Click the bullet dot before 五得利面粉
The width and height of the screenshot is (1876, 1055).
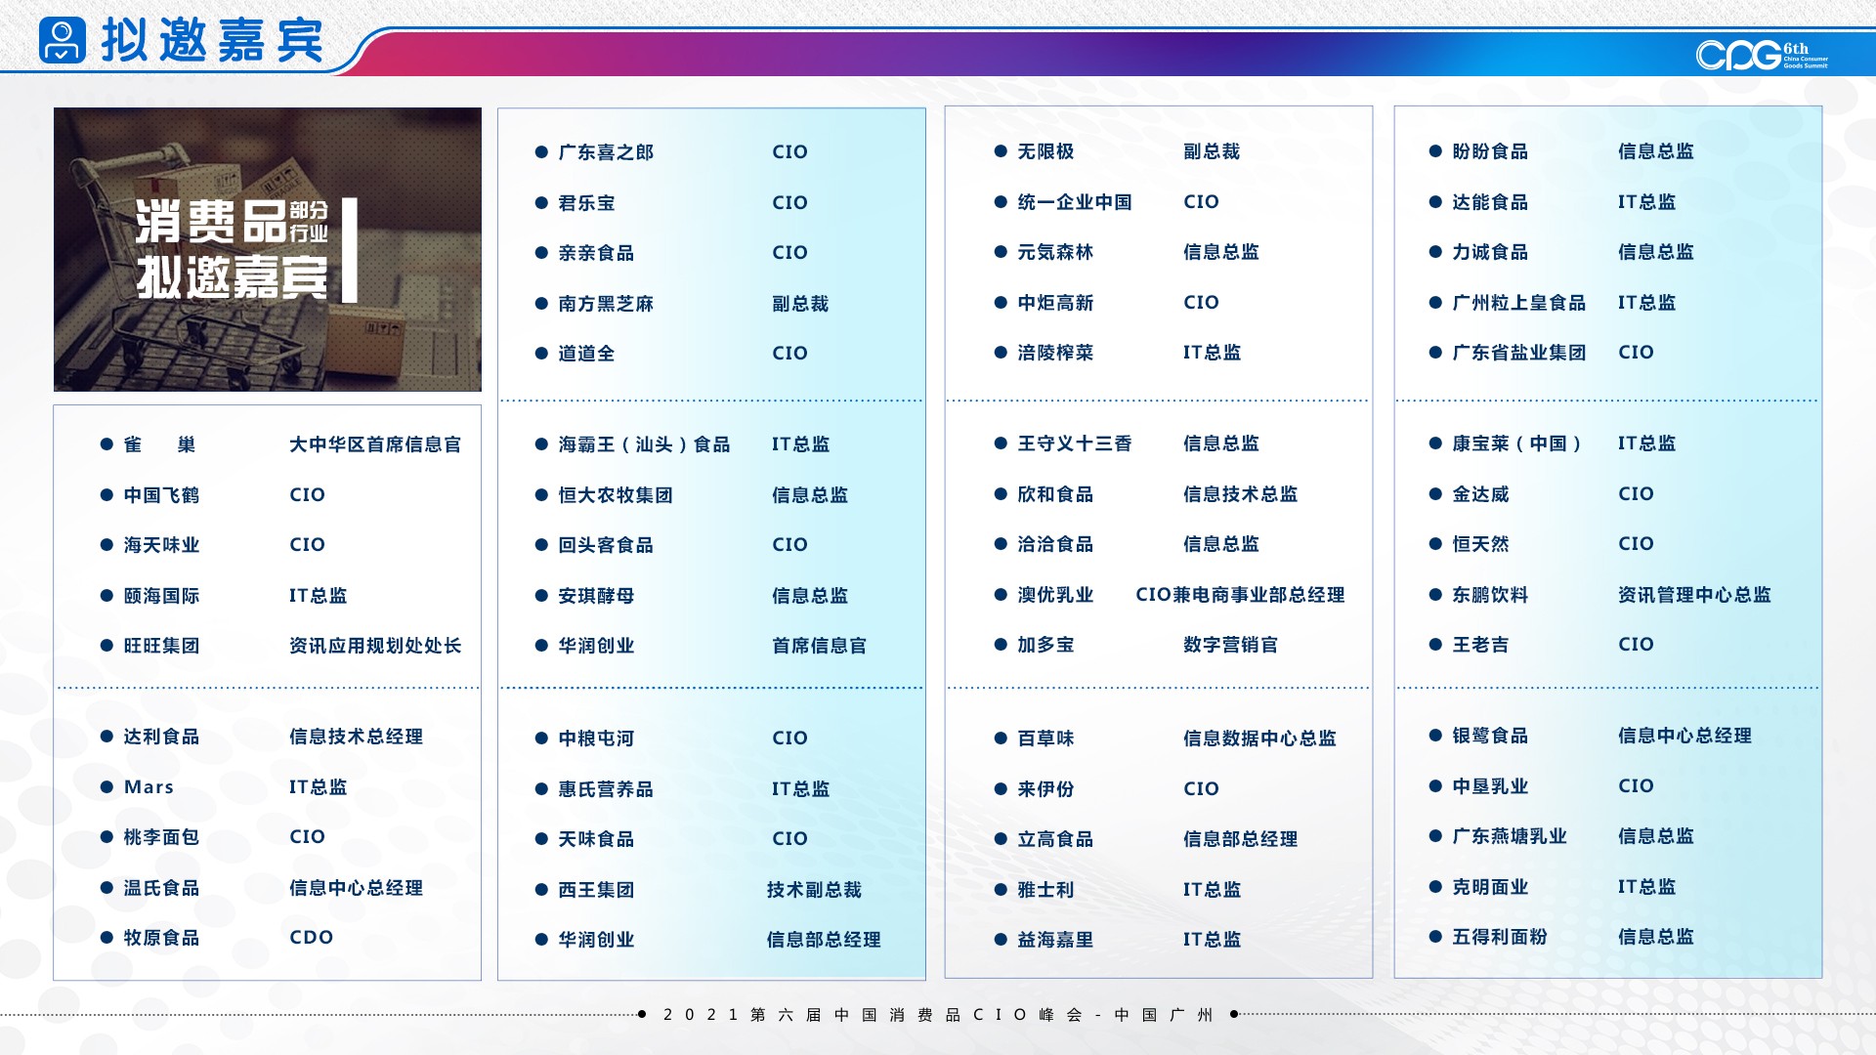coord(1435,937)
